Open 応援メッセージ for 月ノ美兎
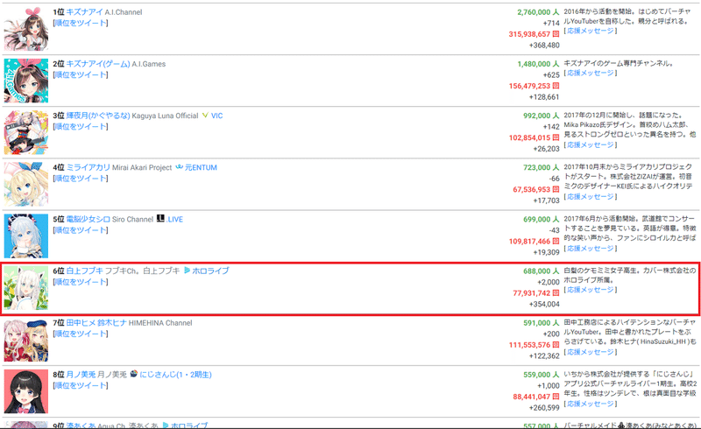Image resolution: width=701 pixels, height=429 pixels. (590, 404)
